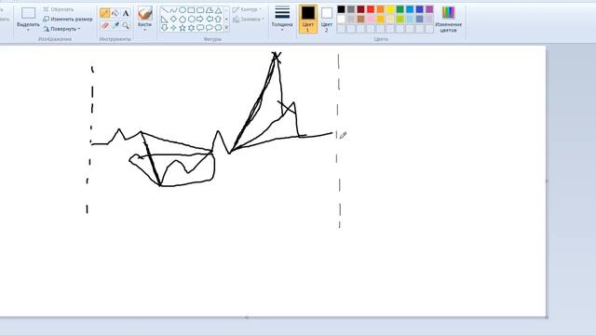Select the Cloud callout shape
Screen dimensions: 596x335
click(218, 28)
